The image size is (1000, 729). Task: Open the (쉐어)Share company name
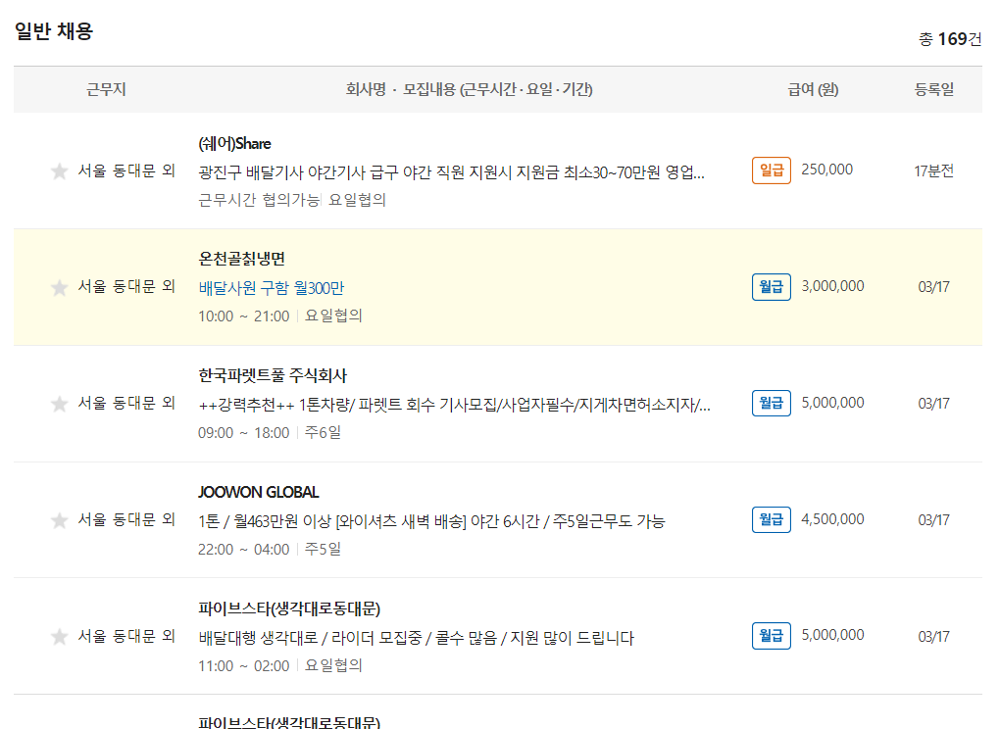pos(234,144)
